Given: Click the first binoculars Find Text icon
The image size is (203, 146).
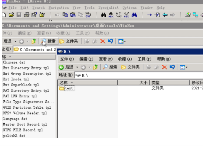Looking at the screenshot, I should 104,15.
